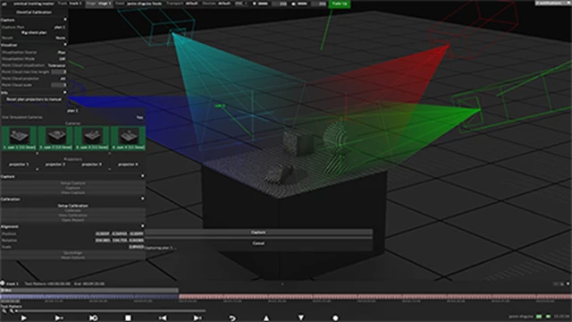Select the cam 3 camera thumbnail

click(x=91, y=138)
